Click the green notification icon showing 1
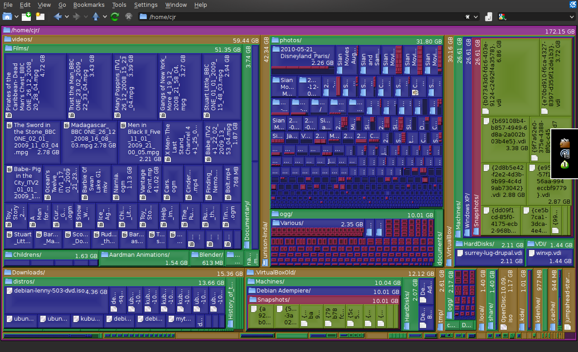 click(x=564, y=164)
